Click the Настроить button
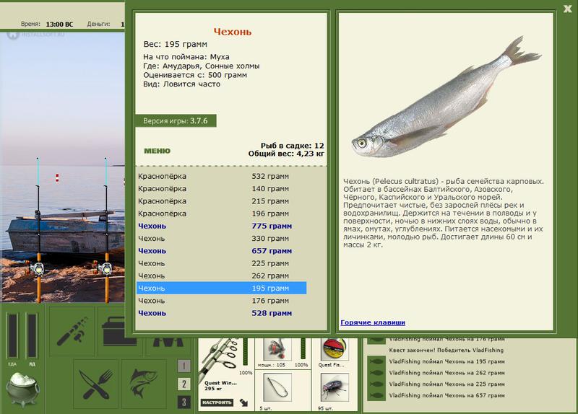578x414 pixels. [x=217, y=402]
